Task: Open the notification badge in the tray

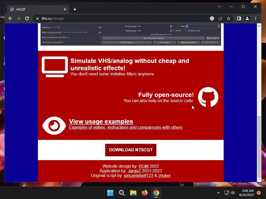Action: 258,193
